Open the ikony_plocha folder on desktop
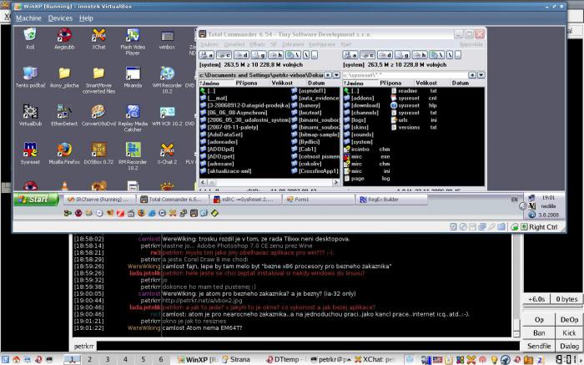The width and height of the screenshot is (584, 365). (64, 78)
